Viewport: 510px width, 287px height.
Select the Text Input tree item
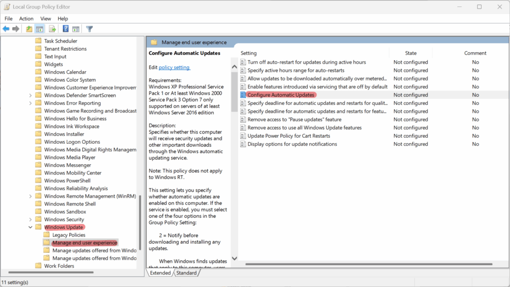[x=55, y=57]
